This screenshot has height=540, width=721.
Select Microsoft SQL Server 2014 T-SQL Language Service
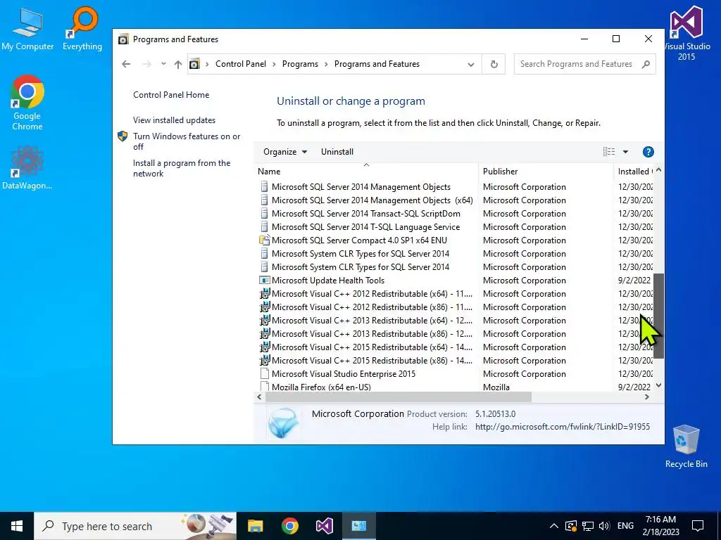365,227
